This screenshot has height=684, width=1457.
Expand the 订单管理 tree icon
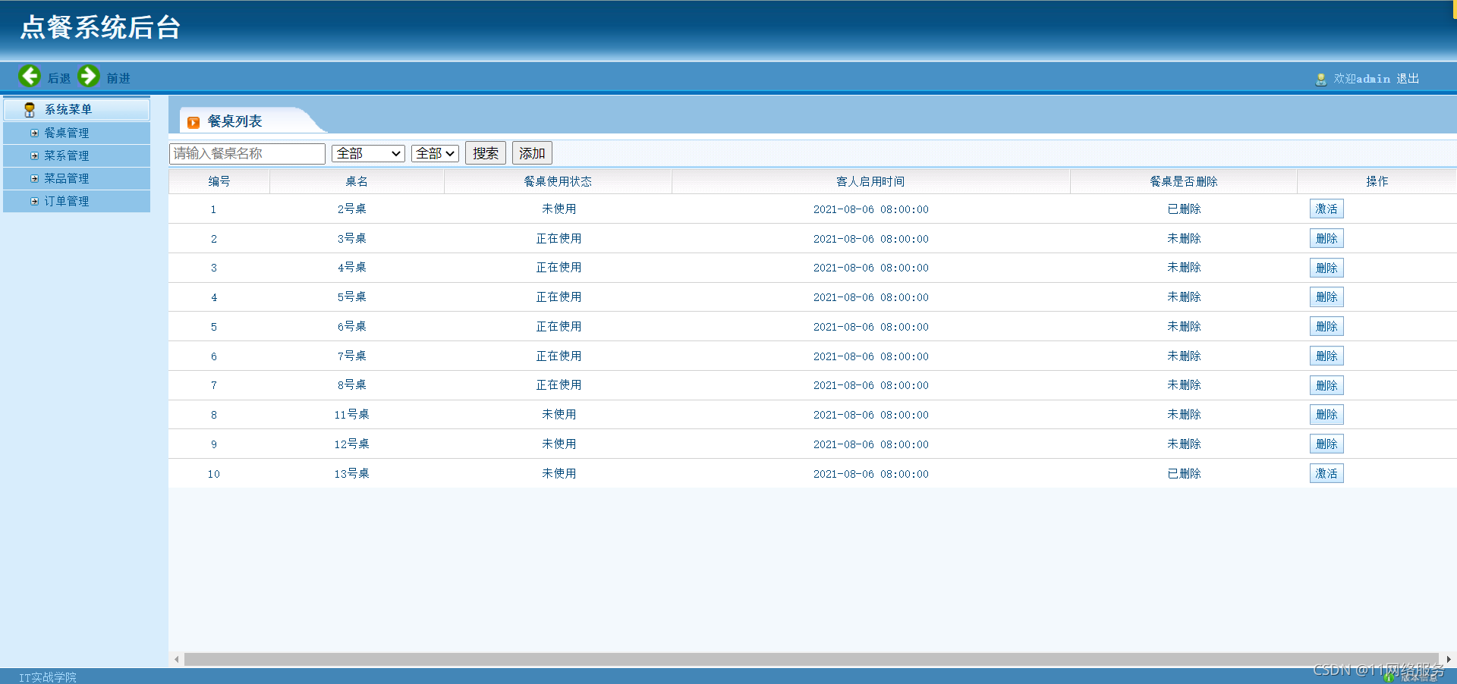pyautogui.click(x=34, y=201)
